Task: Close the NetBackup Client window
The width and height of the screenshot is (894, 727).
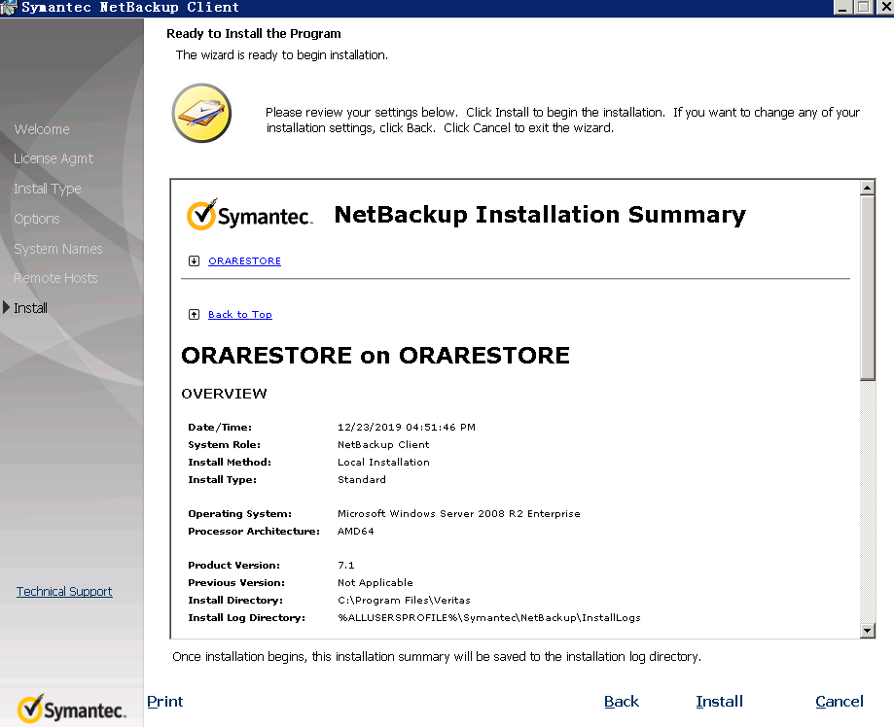Action: (884, 8)
